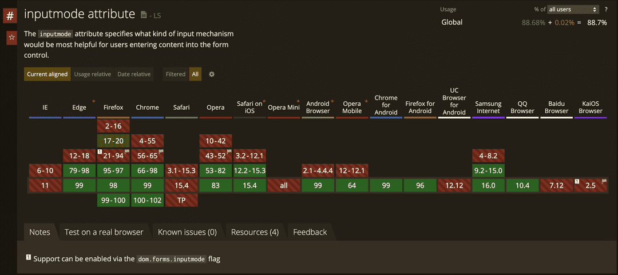Click the Safari column header
Viewport: 618px width, 275px height.
[181, 107]
